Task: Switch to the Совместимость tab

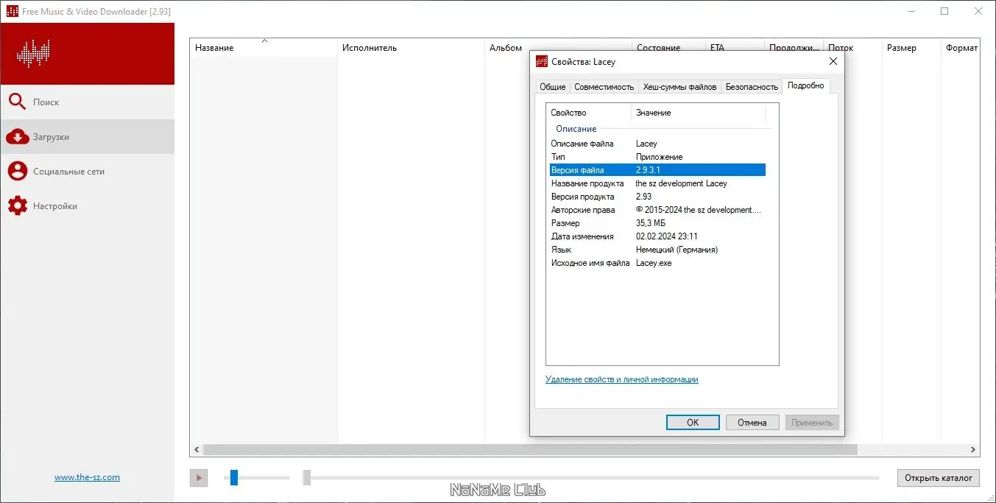Action: pyautogui.click(x=604, y=87)
